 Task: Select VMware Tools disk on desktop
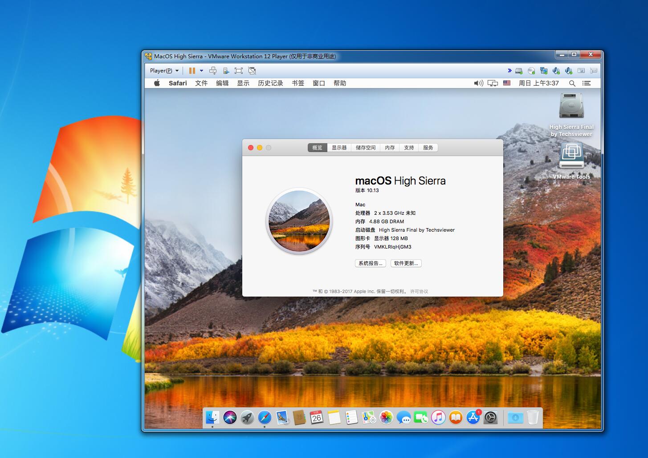click(571, 161)
